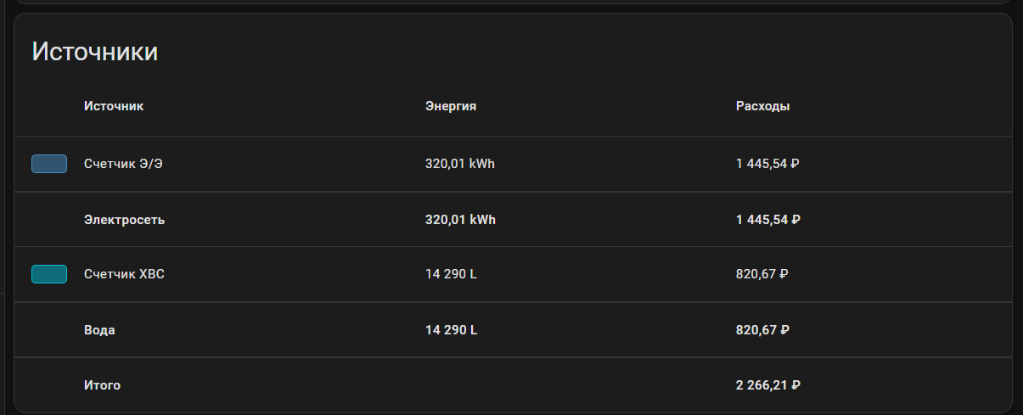The image size is (1023, 415).
Task: Select the 14 290 L value for Счетчик ХВС
Action: 451,274
